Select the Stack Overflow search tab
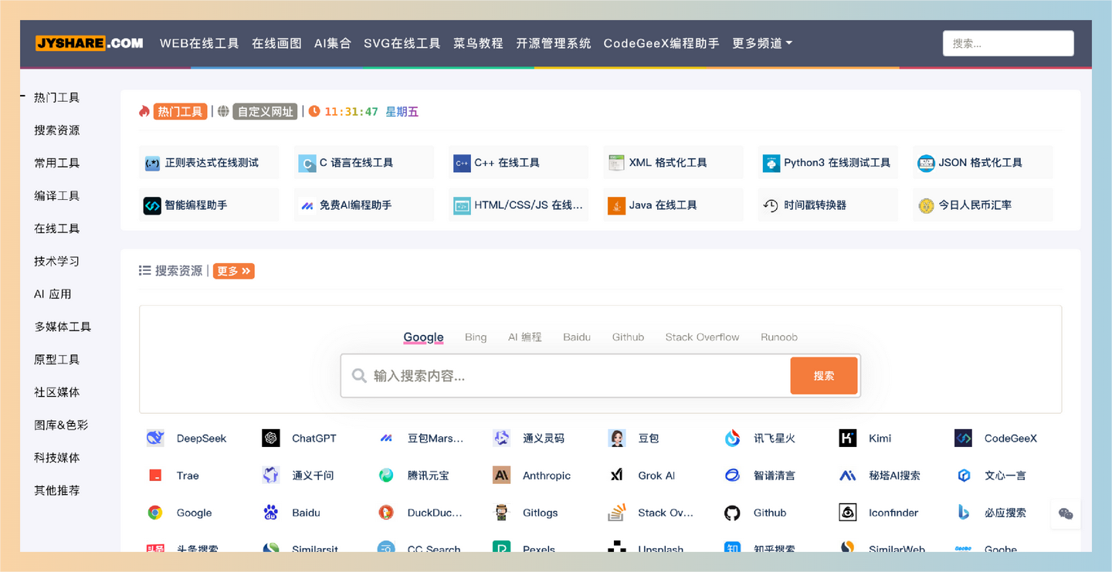1112x572 pixels. click(702, 337)
